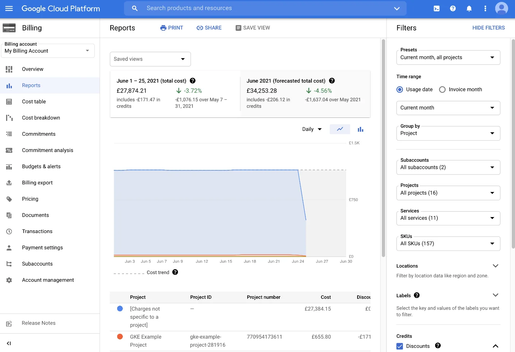Open the Projects filter dropdown
Viewport: 515px width, 352px height.
coord(448,193)
